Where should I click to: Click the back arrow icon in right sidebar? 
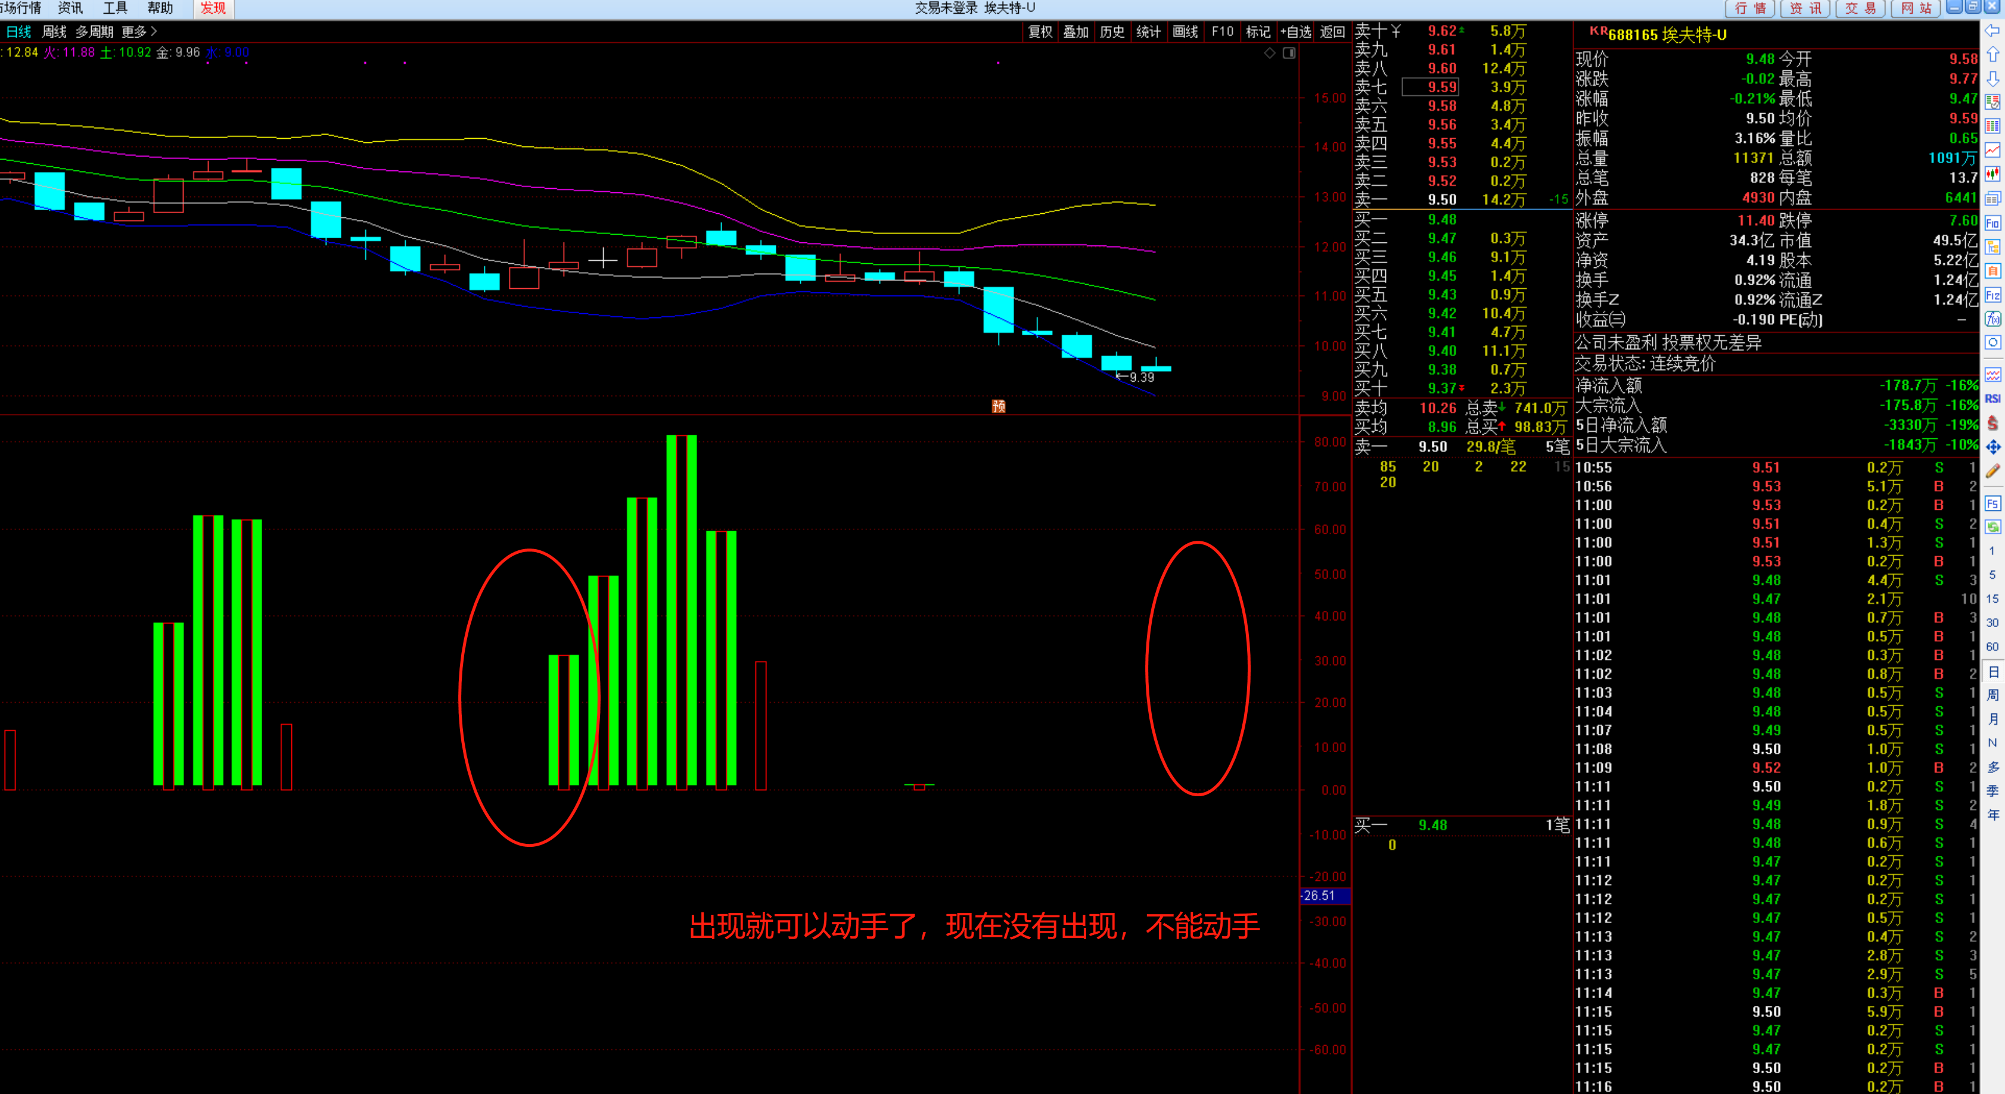1992,31
